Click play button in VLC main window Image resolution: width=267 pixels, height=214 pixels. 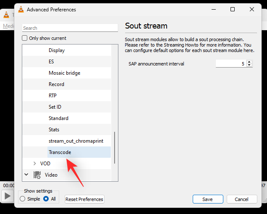[x=8, y=196]
